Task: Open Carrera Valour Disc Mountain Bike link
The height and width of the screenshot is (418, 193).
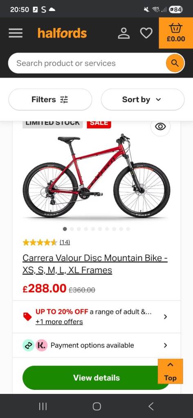Action: (x=95, y=264)
